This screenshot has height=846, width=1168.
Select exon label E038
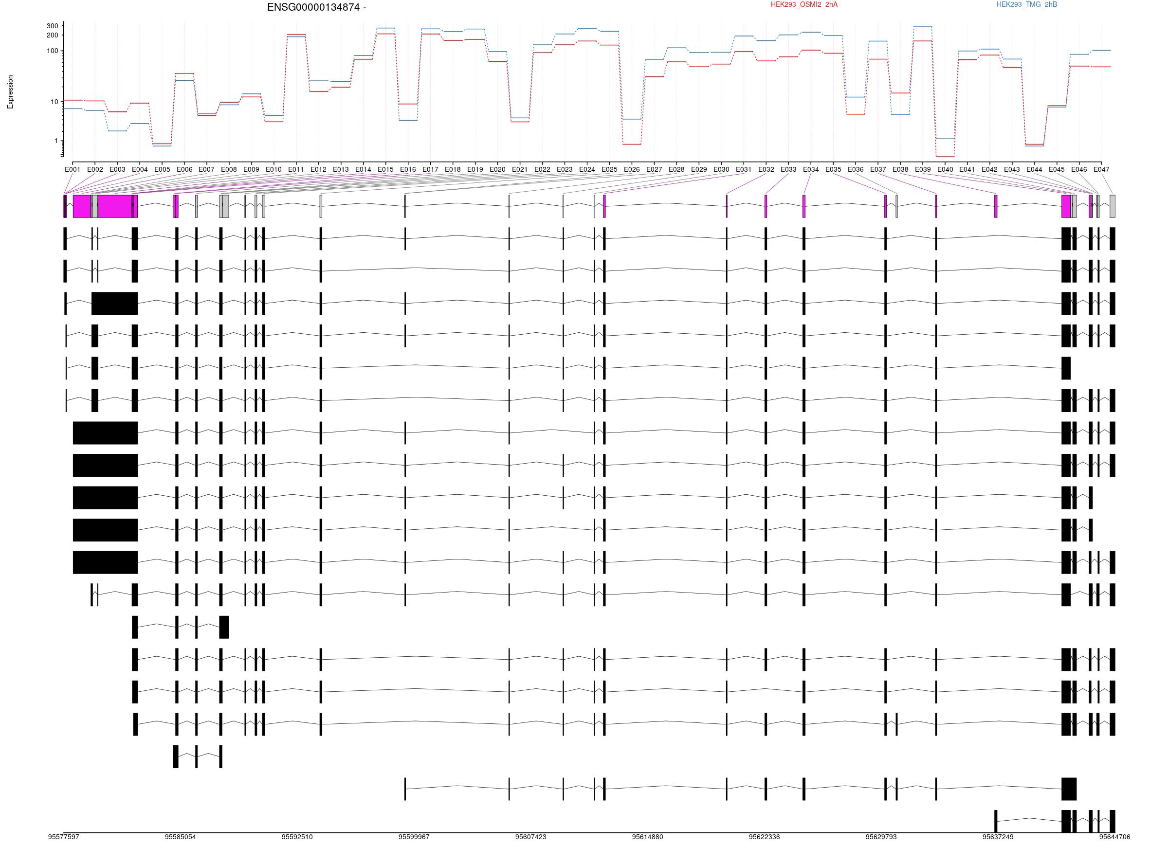pos(900,169)
